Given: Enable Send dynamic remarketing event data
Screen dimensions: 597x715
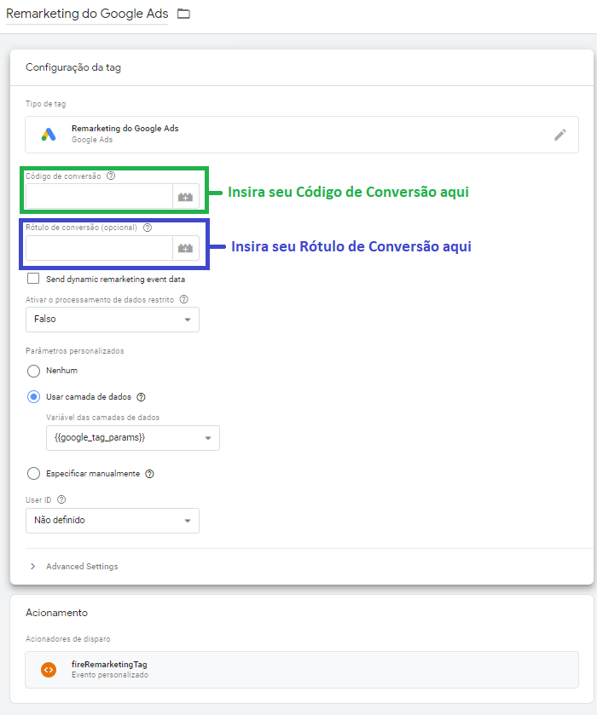Looking at the screenshot, I should tap(33, 279).
